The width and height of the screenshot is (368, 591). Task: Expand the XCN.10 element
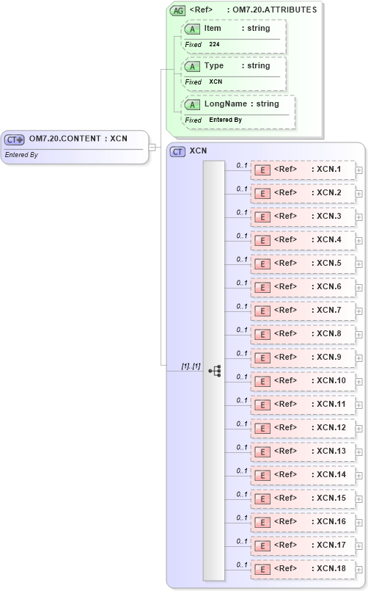pyautogui.click(x=358, y=382)
